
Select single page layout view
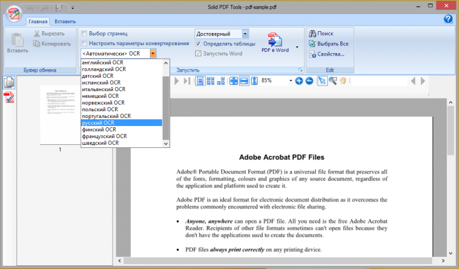tap(200, 81)
